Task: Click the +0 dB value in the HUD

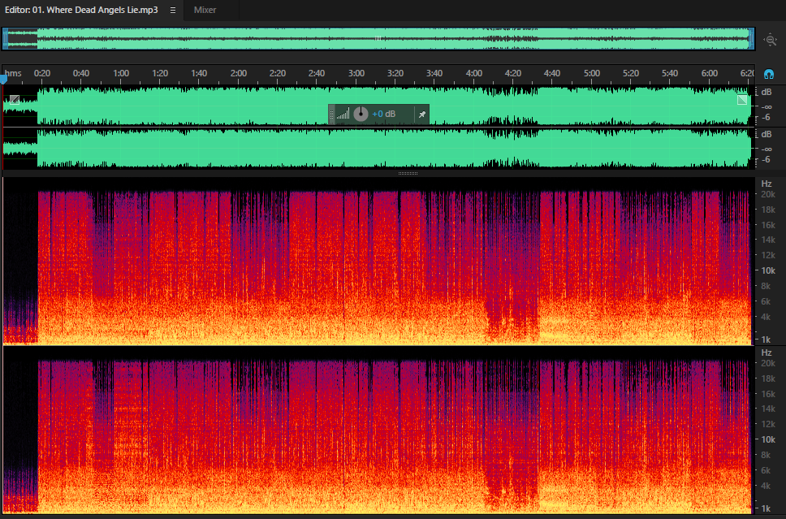Action: (x=383, y=114)
